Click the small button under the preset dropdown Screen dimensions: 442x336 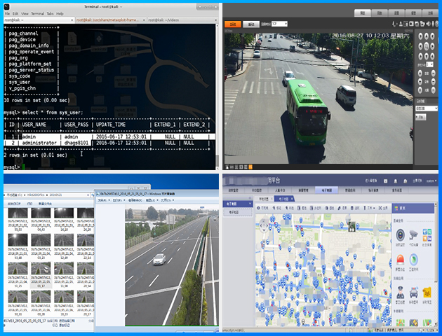pos(420,117)
